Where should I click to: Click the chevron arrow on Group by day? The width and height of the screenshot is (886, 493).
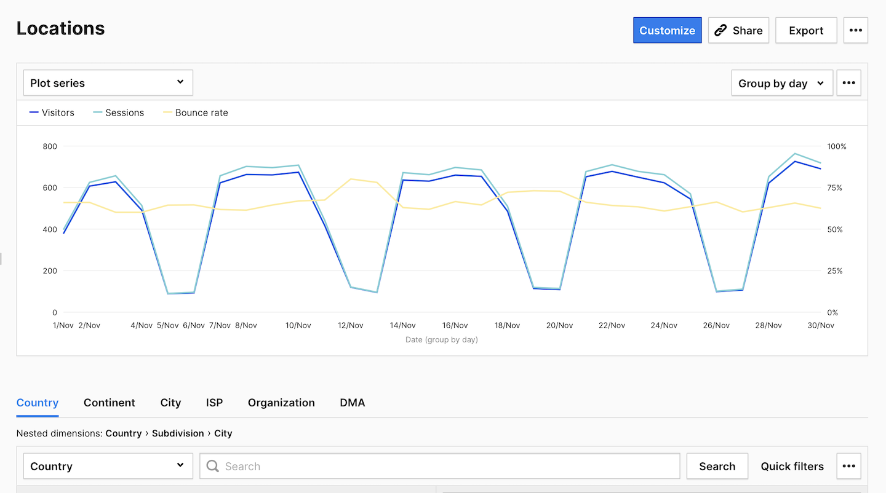820,83
